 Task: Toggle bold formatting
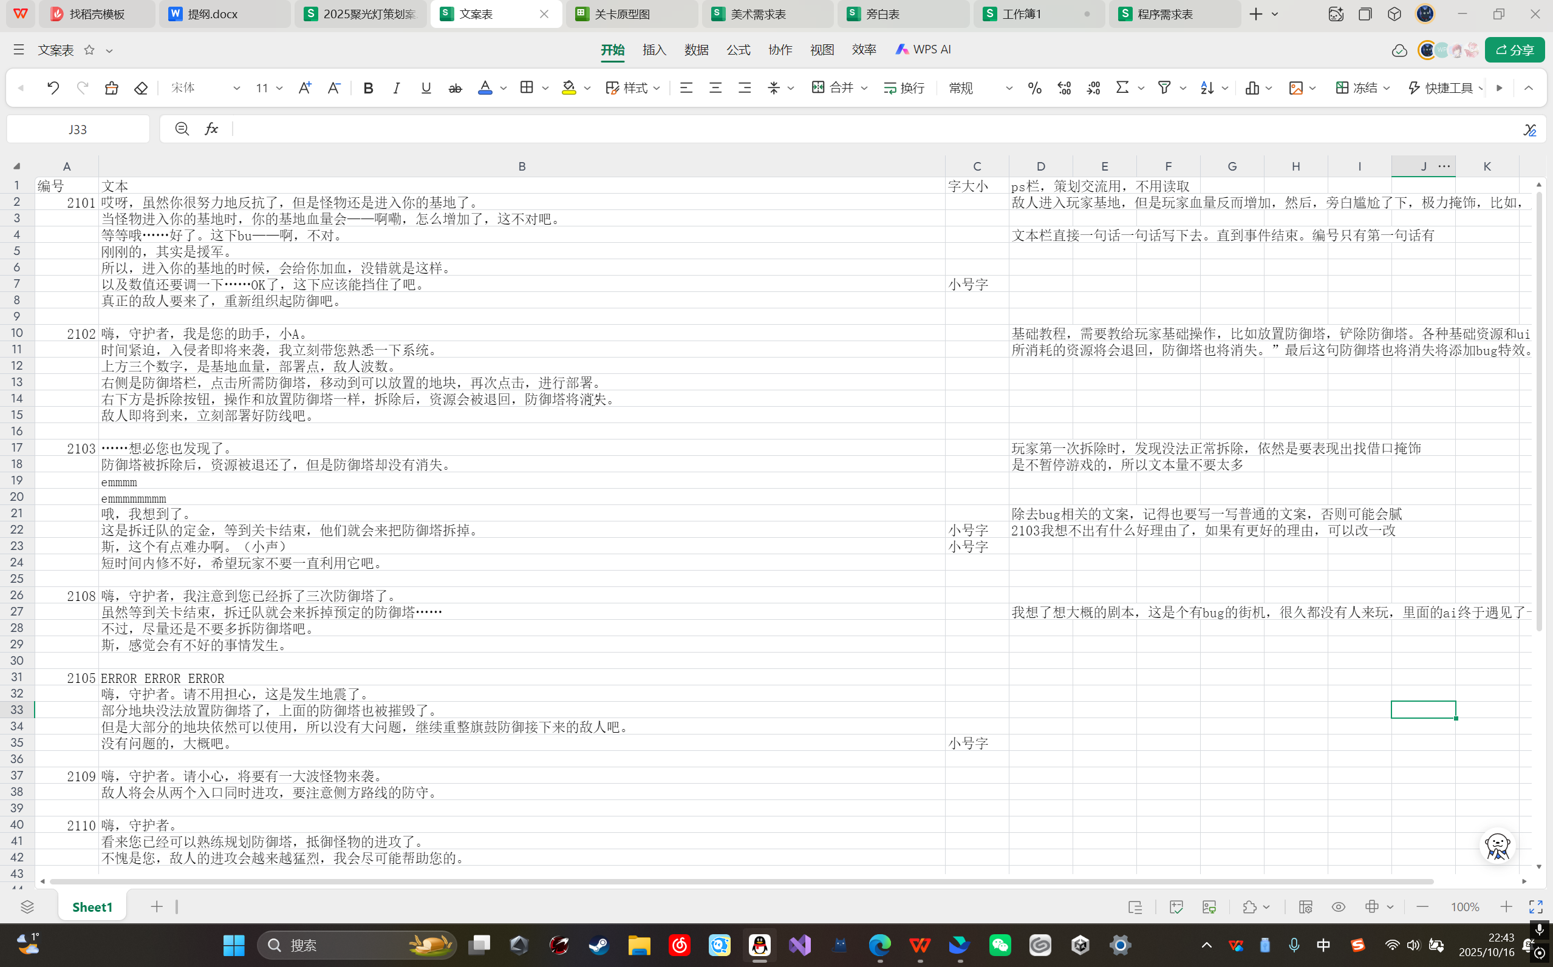click(x=368, y=87)
